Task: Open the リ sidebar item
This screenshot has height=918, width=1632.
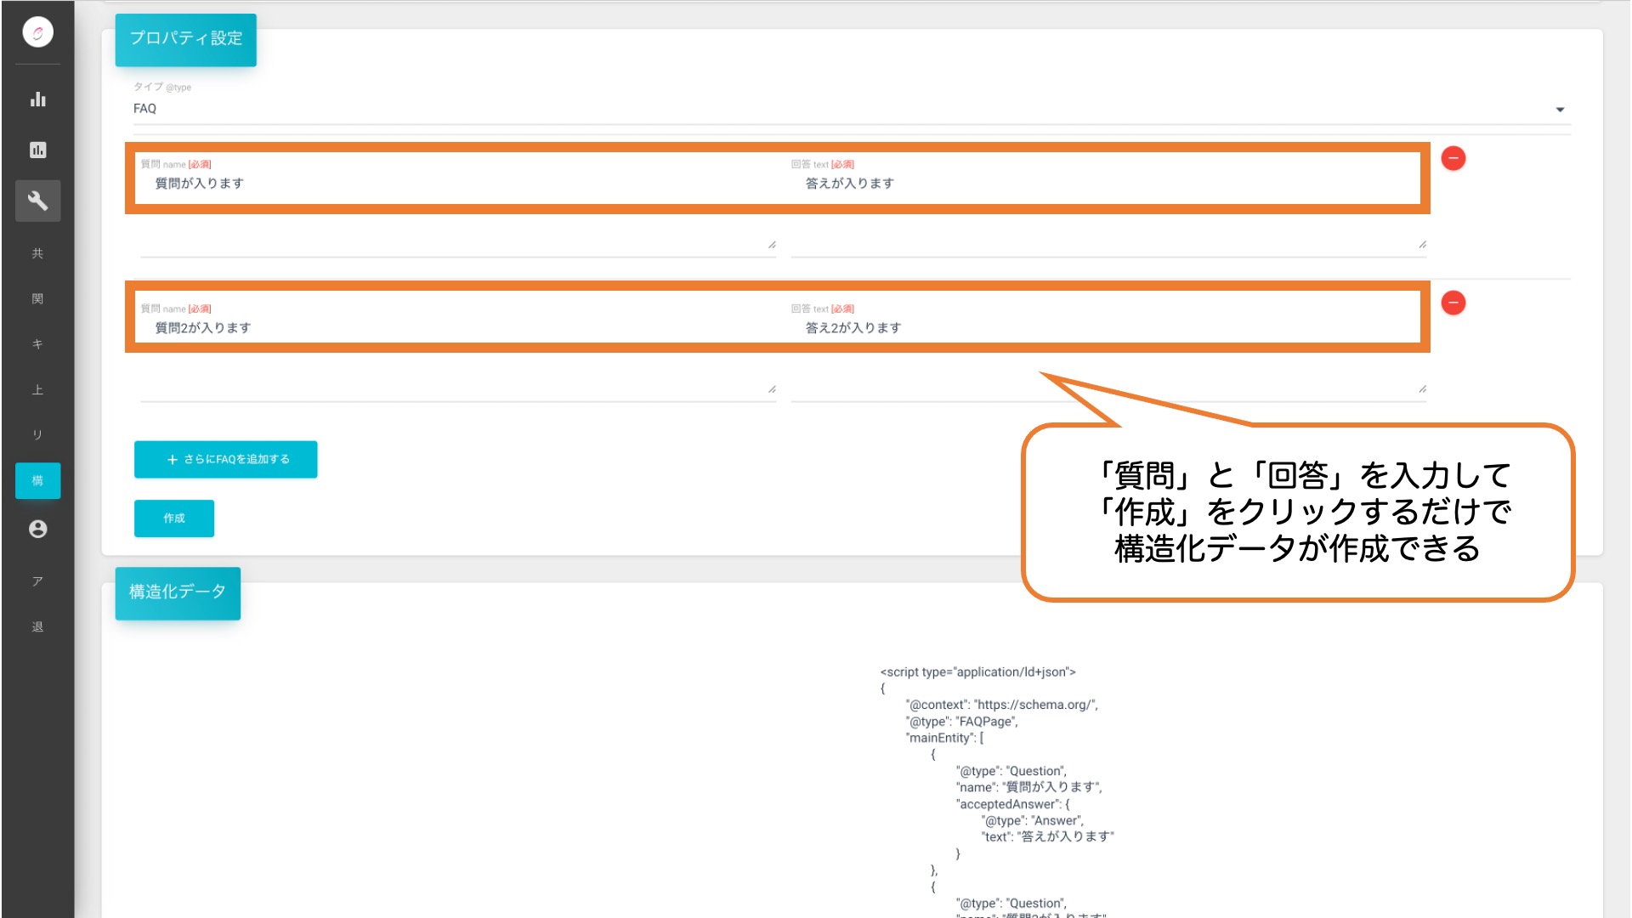Action: tap(37, 435)
